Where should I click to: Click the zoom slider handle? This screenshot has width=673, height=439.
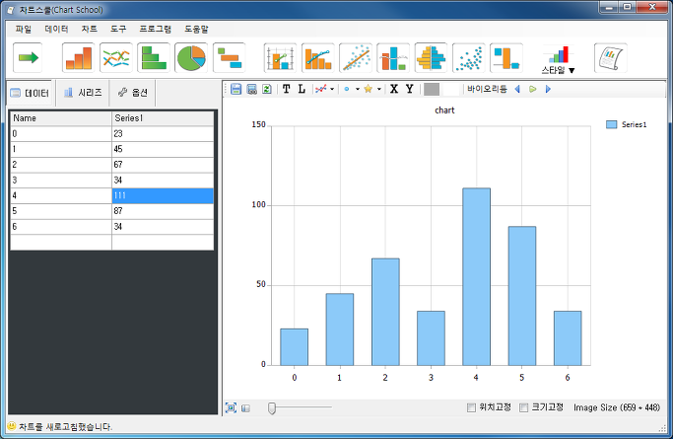[x=272, y=408]
